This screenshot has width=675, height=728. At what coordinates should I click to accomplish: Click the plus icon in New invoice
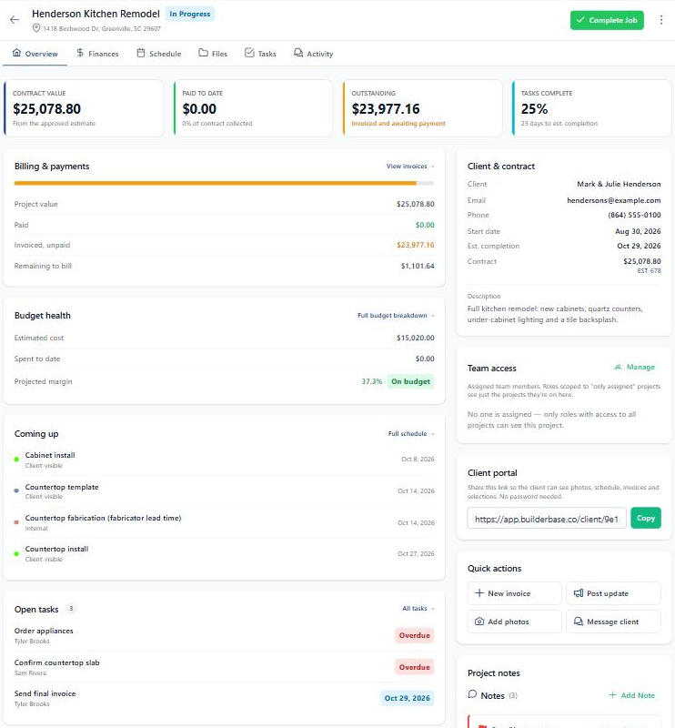(x=479, y=593)
